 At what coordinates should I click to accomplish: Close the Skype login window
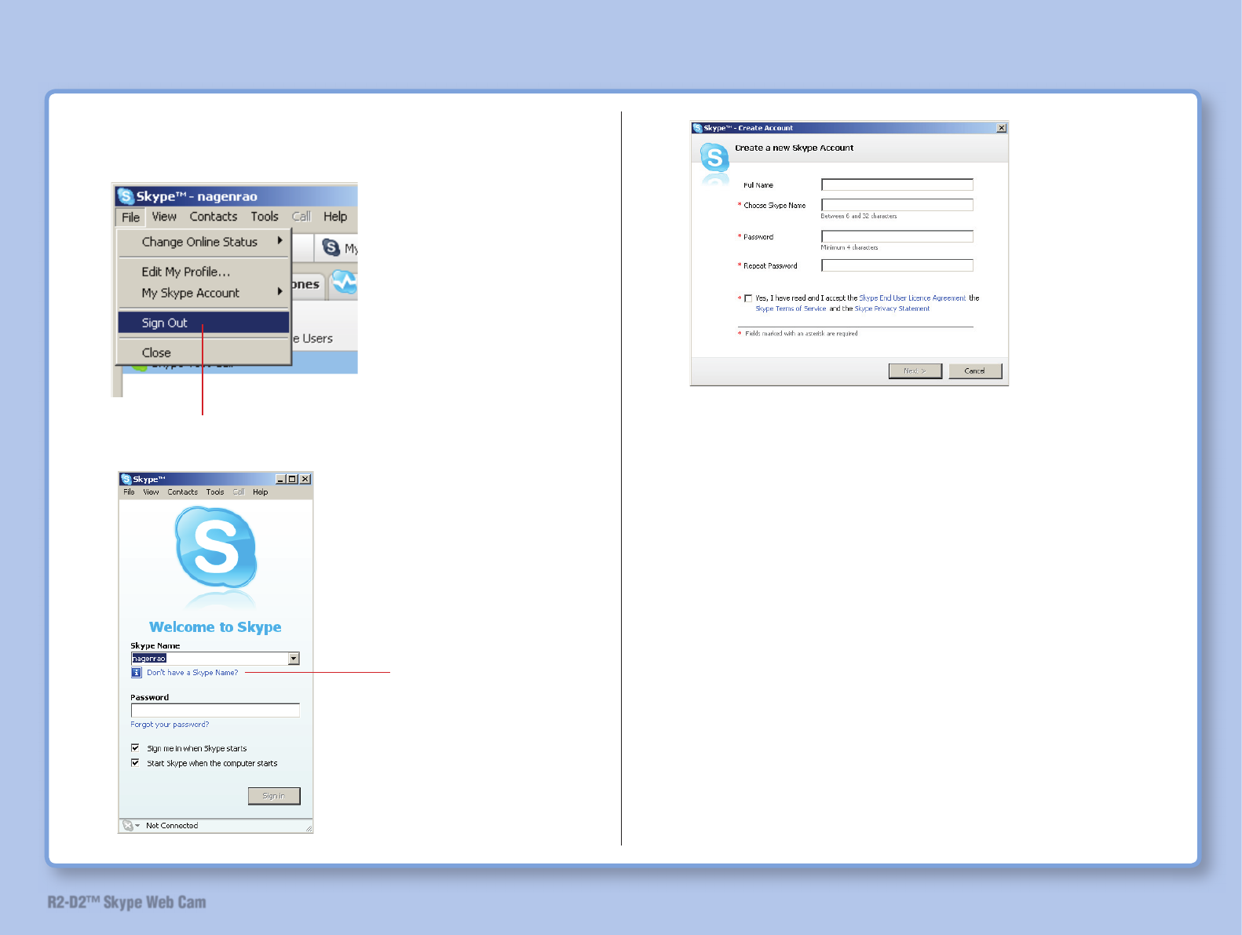(305, 479)
